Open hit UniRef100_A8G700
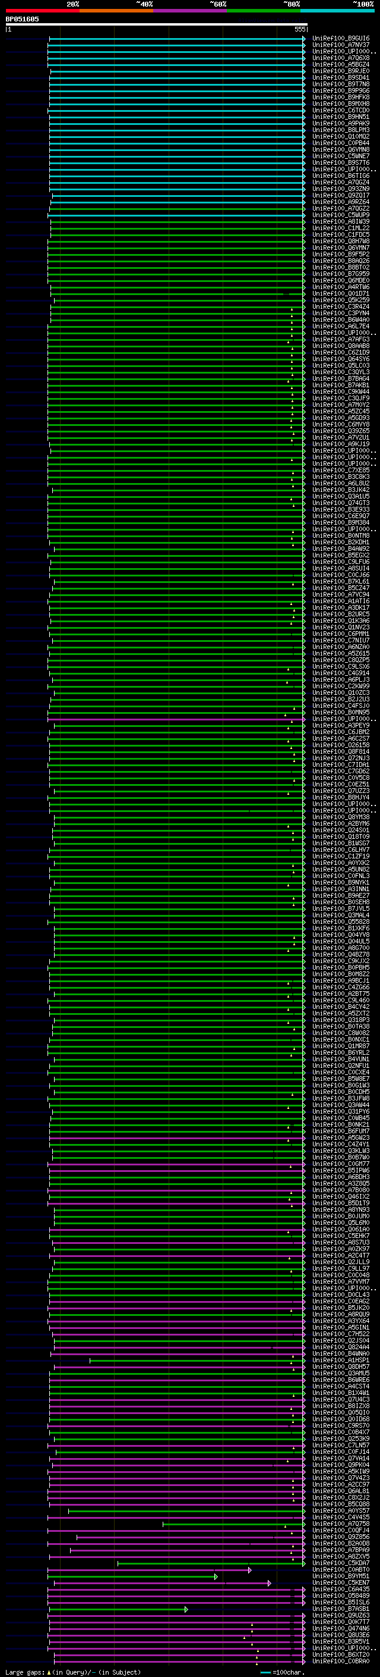This screenshot has height=1677, width=380. [341, 948]
